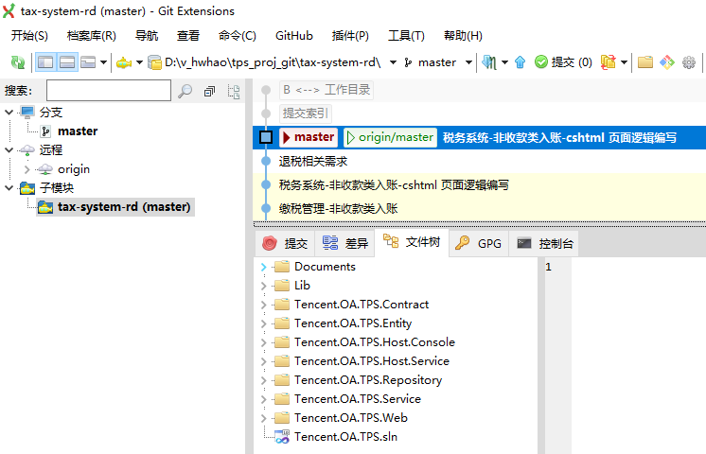706x454 pixels.
Task: Open the 档案库(R) menu
Action: click(x=92, y=36)
